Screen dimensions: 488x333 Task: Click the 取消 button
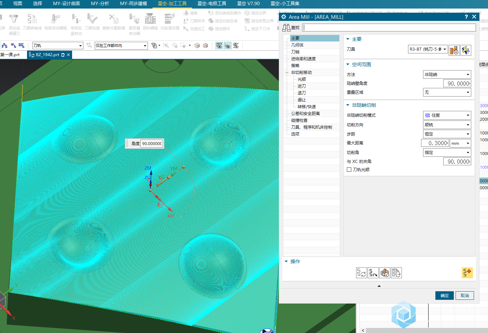(465, 296)
